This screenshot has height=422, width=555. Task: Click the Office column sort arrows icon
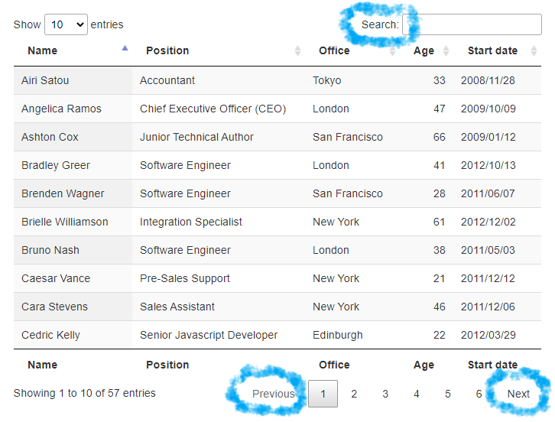click(392, 51)
